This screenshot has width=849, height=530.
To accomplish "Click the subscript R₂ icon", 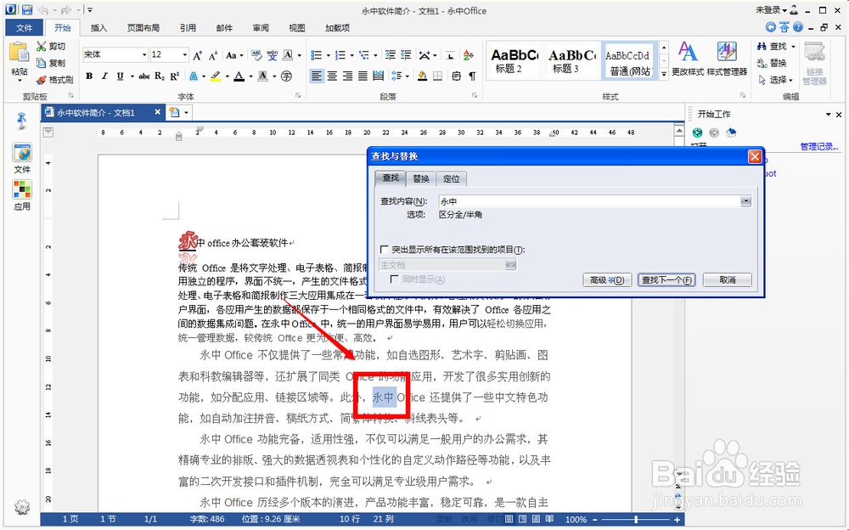I will coord(160,76).
